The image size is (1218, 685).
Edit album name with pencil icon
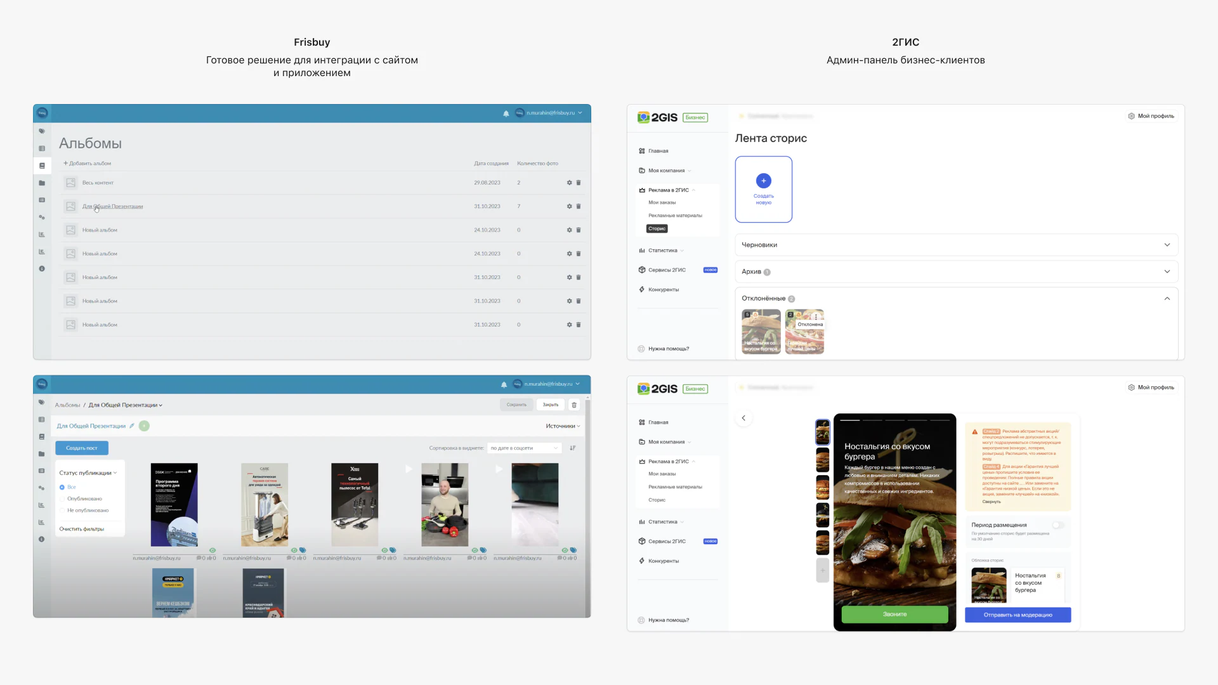coord(132,426)
